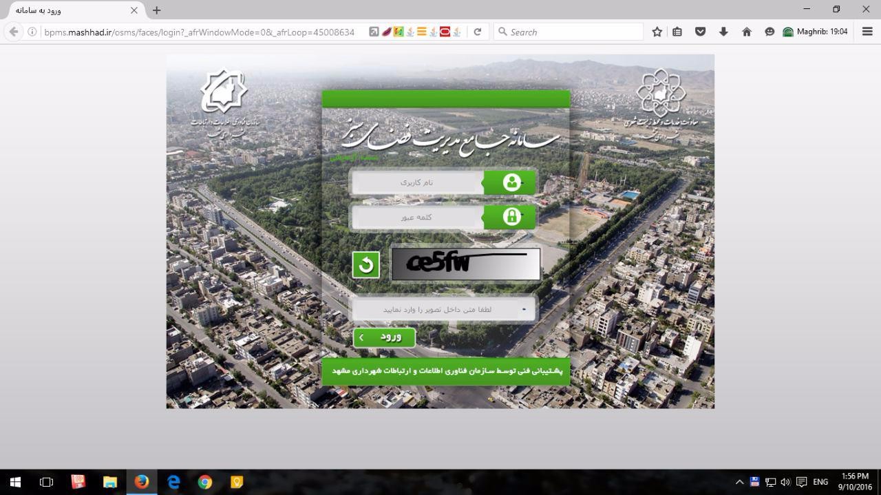Click the Maghrib prayer time add-on button
The image size is (881, 495).
click(815, 32)
